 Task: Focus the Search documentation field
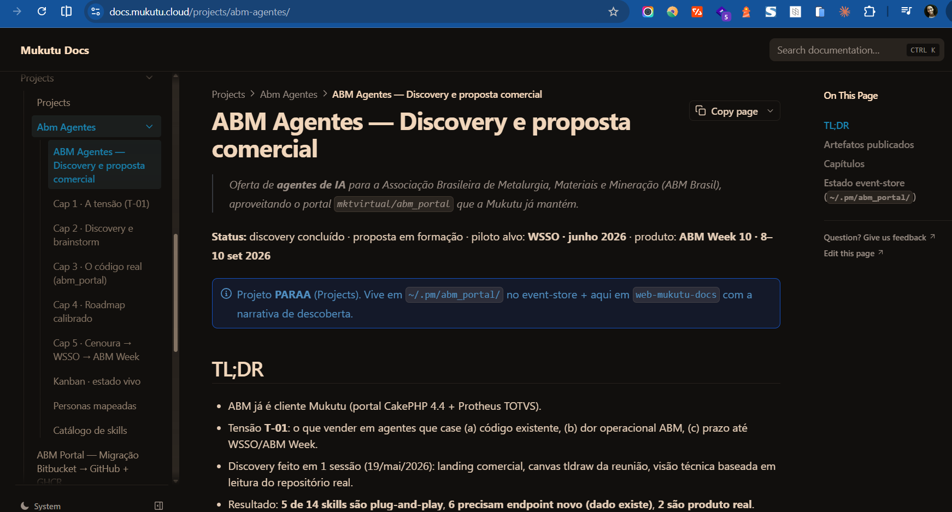coord(856,50)
